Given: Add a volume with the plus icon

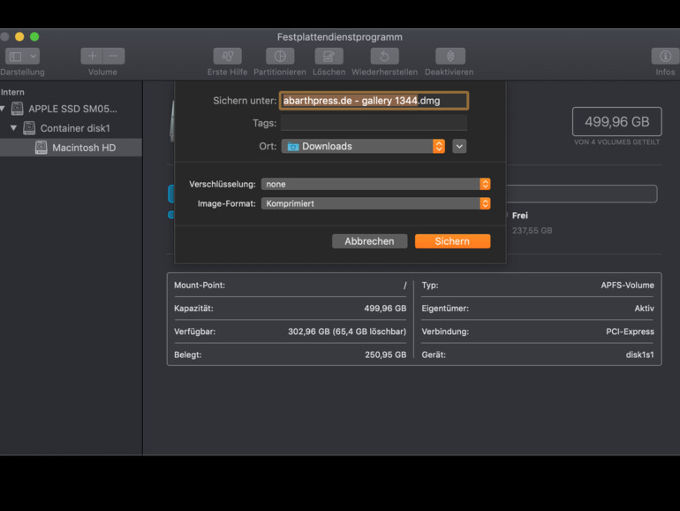Looking at the screenshot, I should point(92,57).
